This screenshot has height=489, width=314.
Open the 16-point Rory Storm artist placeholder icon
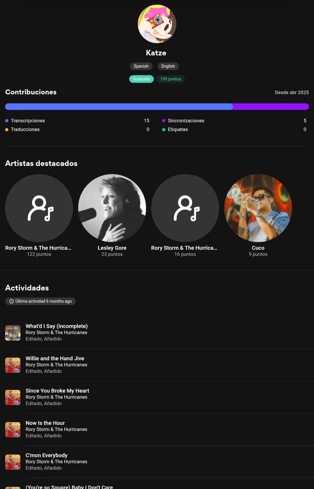coord(185,208)
